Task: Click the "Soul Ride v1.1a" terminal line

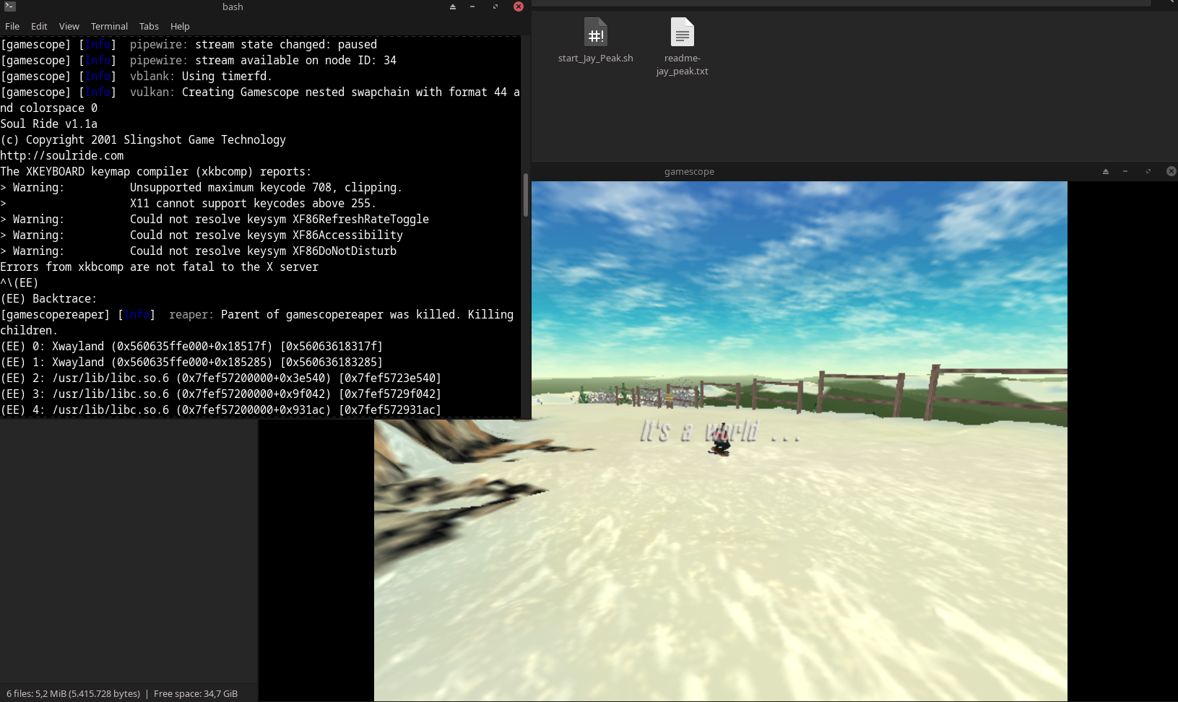Action: pyautogui.click(x=49, y=123)
